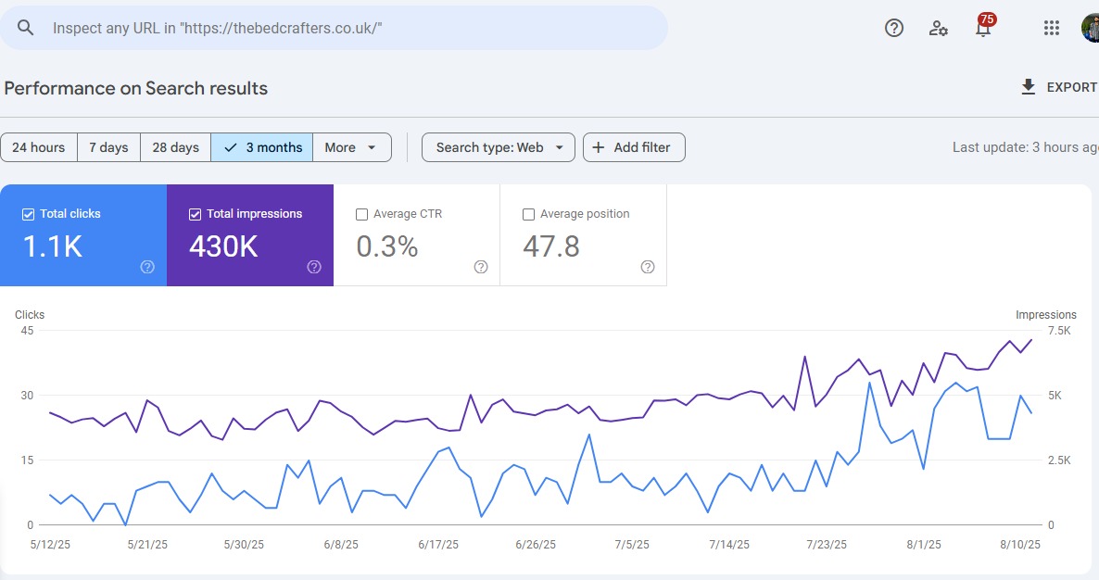Open the Search type: Web dropdown
Image resolution: width=1099 pixels, height=580 pixels.
coord(498,146)
